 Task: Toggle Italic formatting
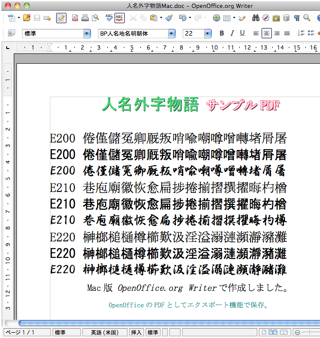[232, 33]
